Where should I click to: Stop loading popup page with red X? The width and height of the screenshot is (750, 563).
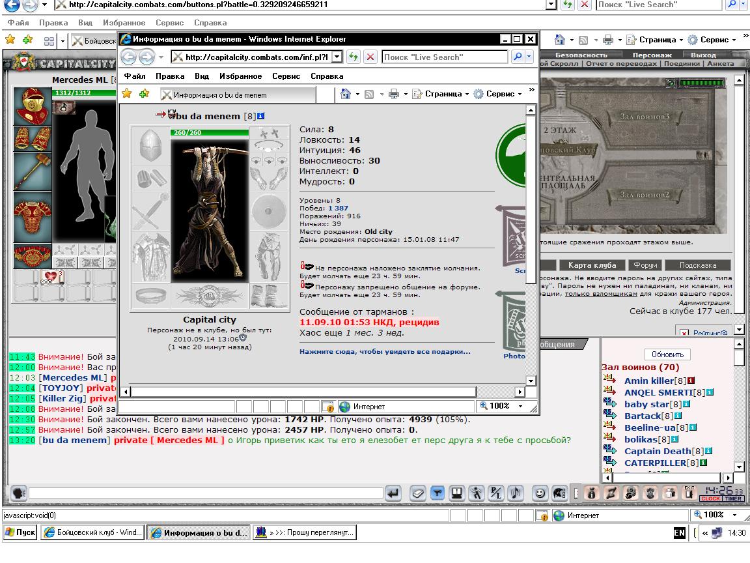click(370, 57)
